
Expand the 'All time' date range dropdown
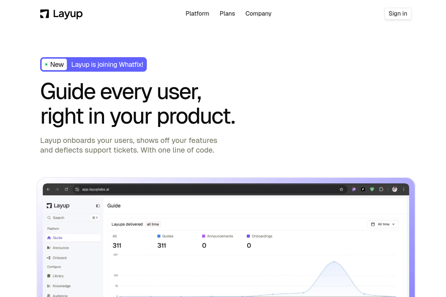coord(383,224)
